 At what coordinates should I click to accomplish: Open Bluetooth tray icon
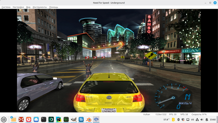pyautogui.click(x=178, y=120)
